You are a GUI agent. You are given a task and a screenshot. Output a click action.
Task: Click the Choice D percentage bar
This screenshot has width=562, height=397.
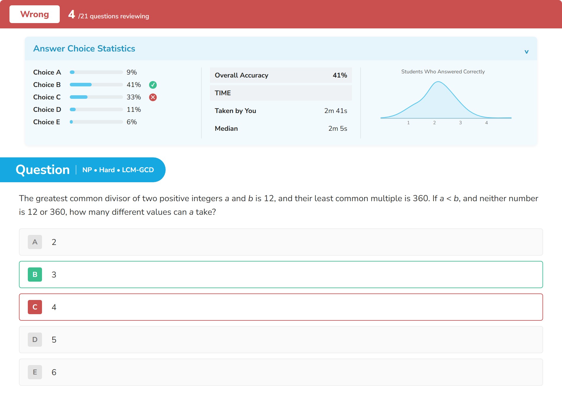point(96,109)
